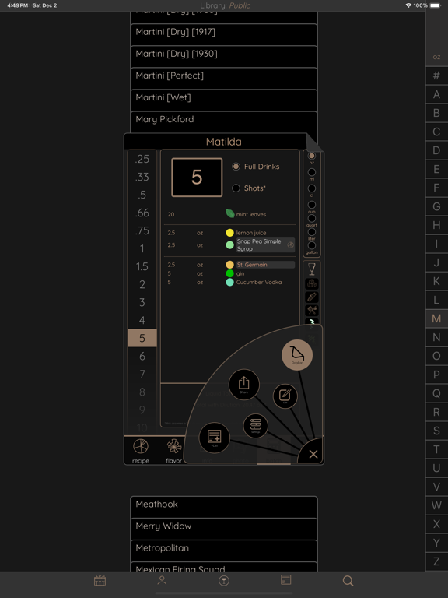Open the Mary Pickford recipe
The height and width of the screenshot is (598, 448).
pos(224,122)
